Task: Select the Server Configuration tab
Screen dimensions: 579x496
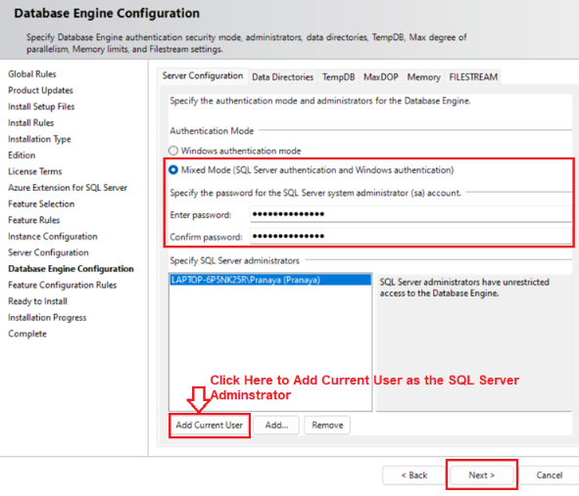Action: tap(203, 76)
